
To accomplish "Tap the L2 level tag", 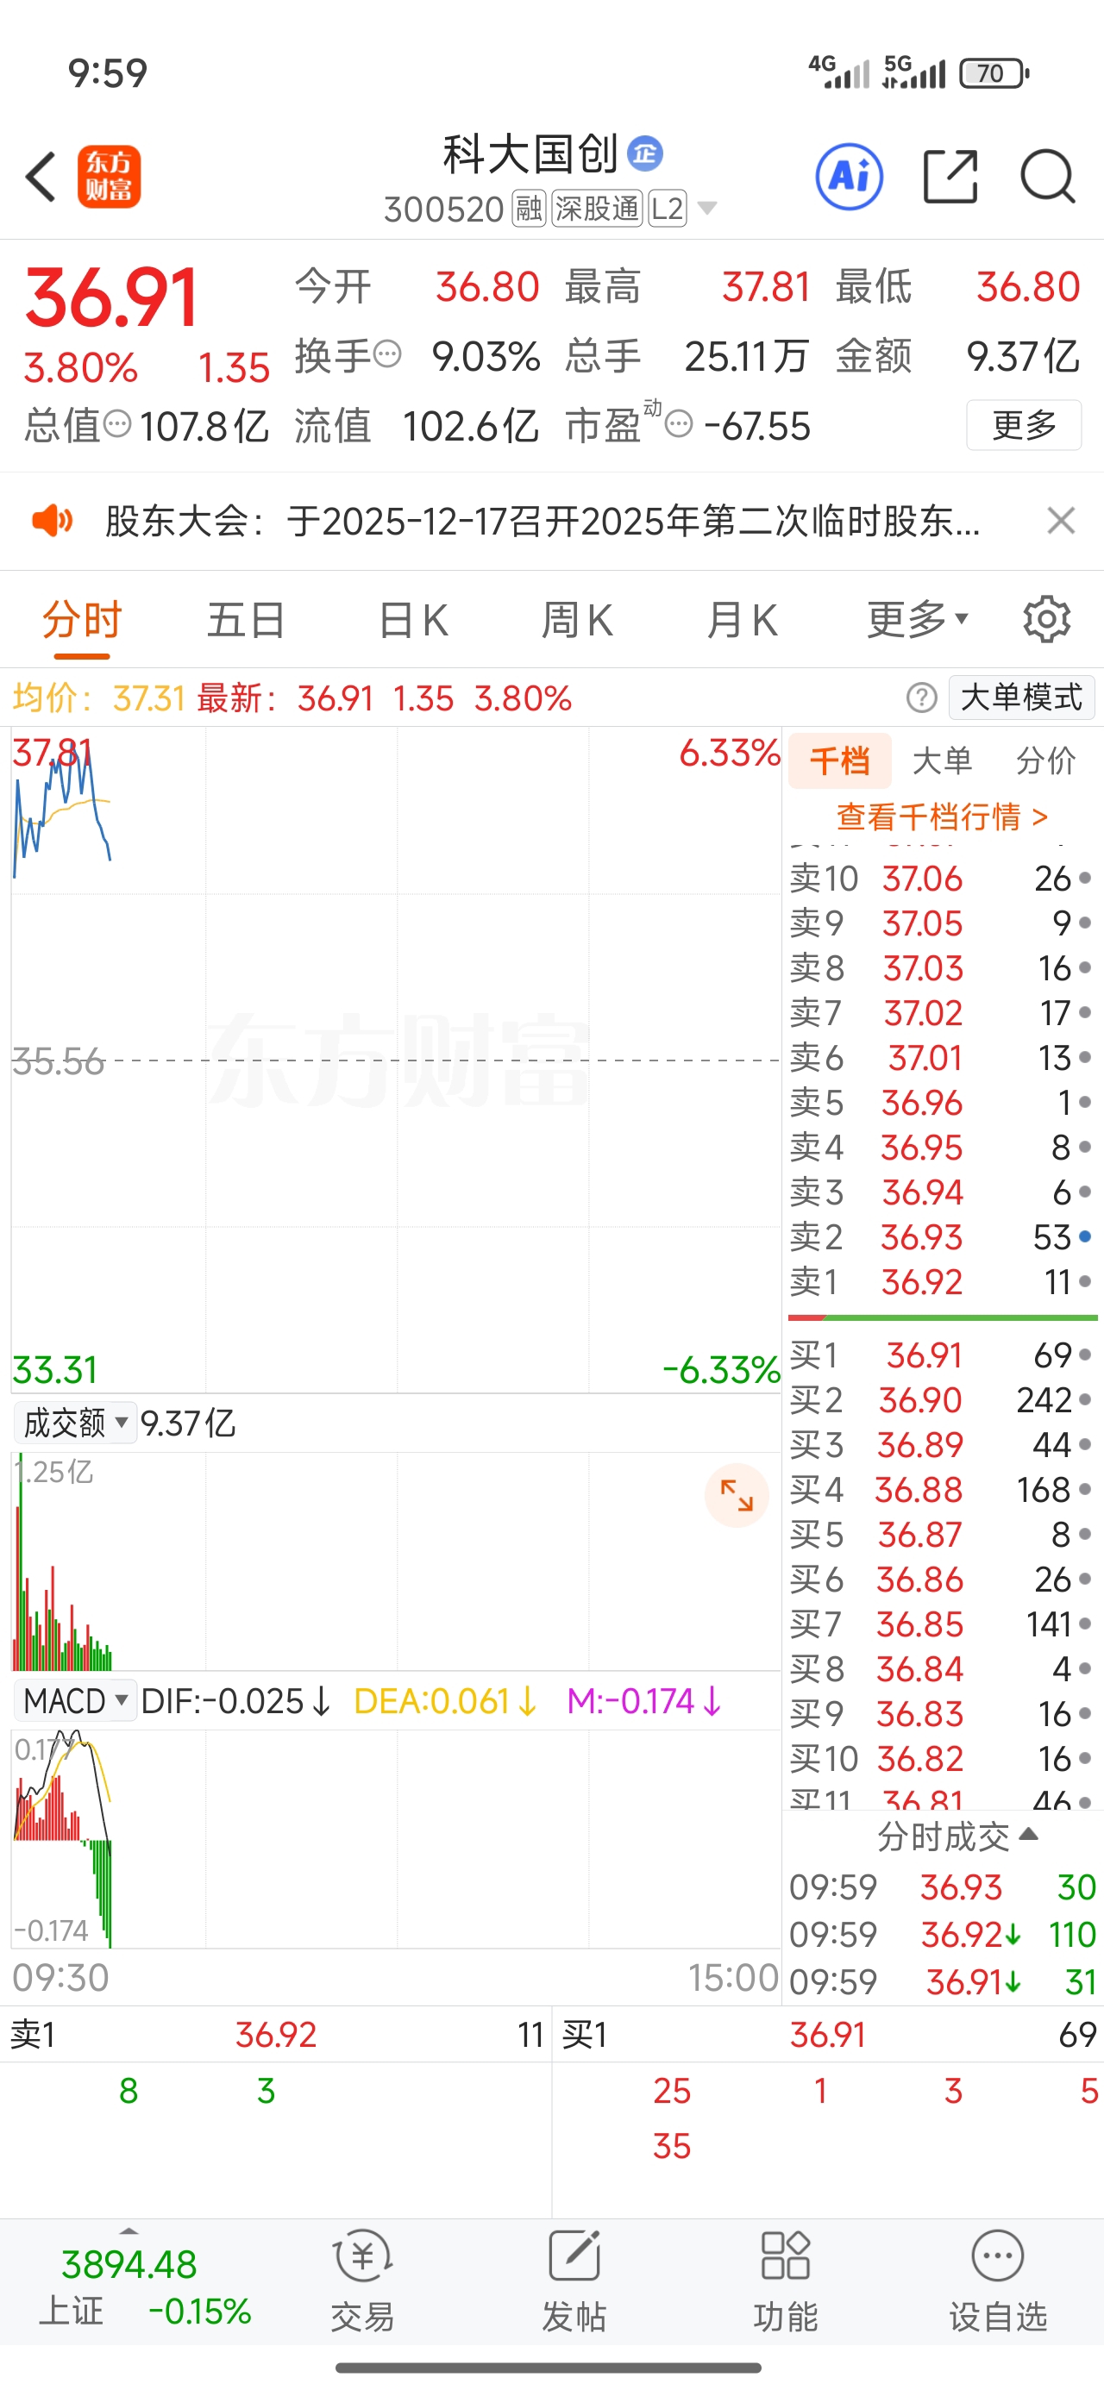I will [667, 209].
